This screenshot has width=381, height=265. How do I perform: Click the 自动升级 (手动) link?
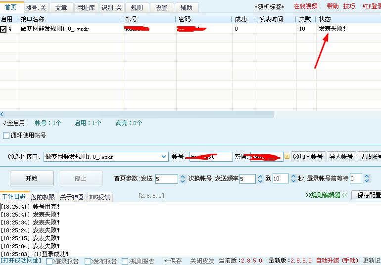(336, 261)
